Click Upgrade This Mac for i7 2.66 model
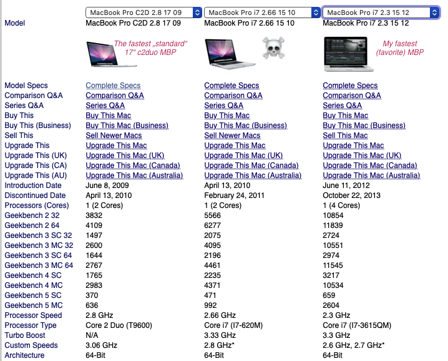The width and height of the screenshot is (448, 361). (235, 146)
